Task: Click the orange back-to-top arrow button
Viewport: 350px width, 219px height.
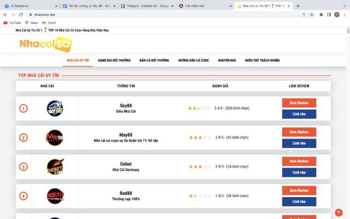Action: click(x=339, y=212)
